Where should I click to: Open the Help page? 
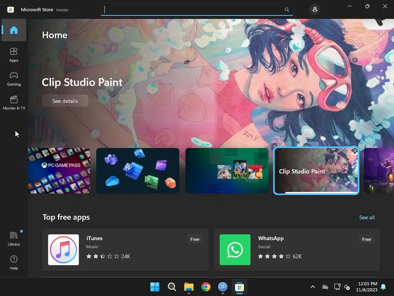(x=14, y=262)
